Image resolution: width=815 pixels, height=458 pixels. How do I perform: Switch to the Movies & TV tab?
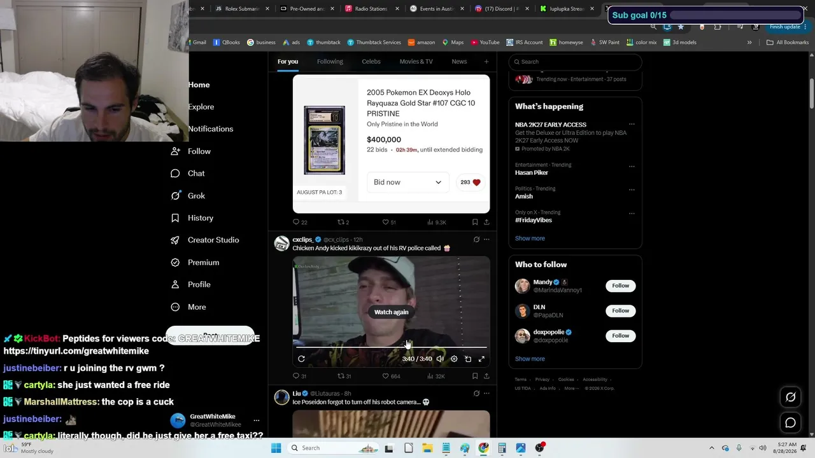click(x=416, y=62)
